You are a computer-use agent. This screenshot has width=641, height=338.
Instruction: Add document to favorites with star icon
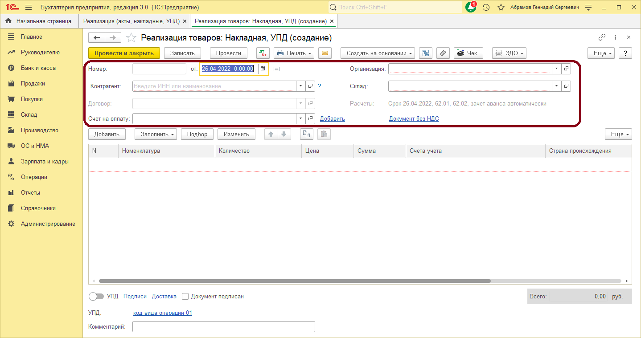tap(131, 38)
